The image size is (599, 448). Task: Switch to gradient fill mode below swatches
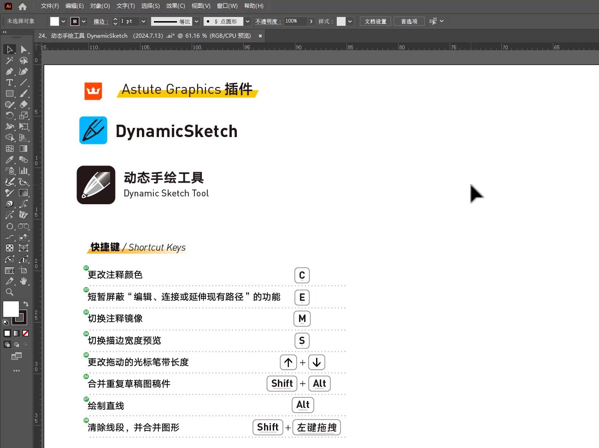click(16, 333)
